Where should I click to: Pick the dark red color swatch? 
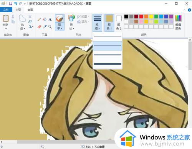pyautogui.click(x=136, y=17)
